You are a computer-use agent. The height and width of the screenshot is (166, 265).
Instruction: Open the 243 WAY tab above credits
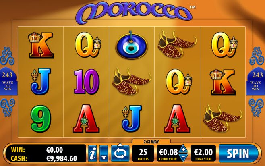click(x=151, y=142)
